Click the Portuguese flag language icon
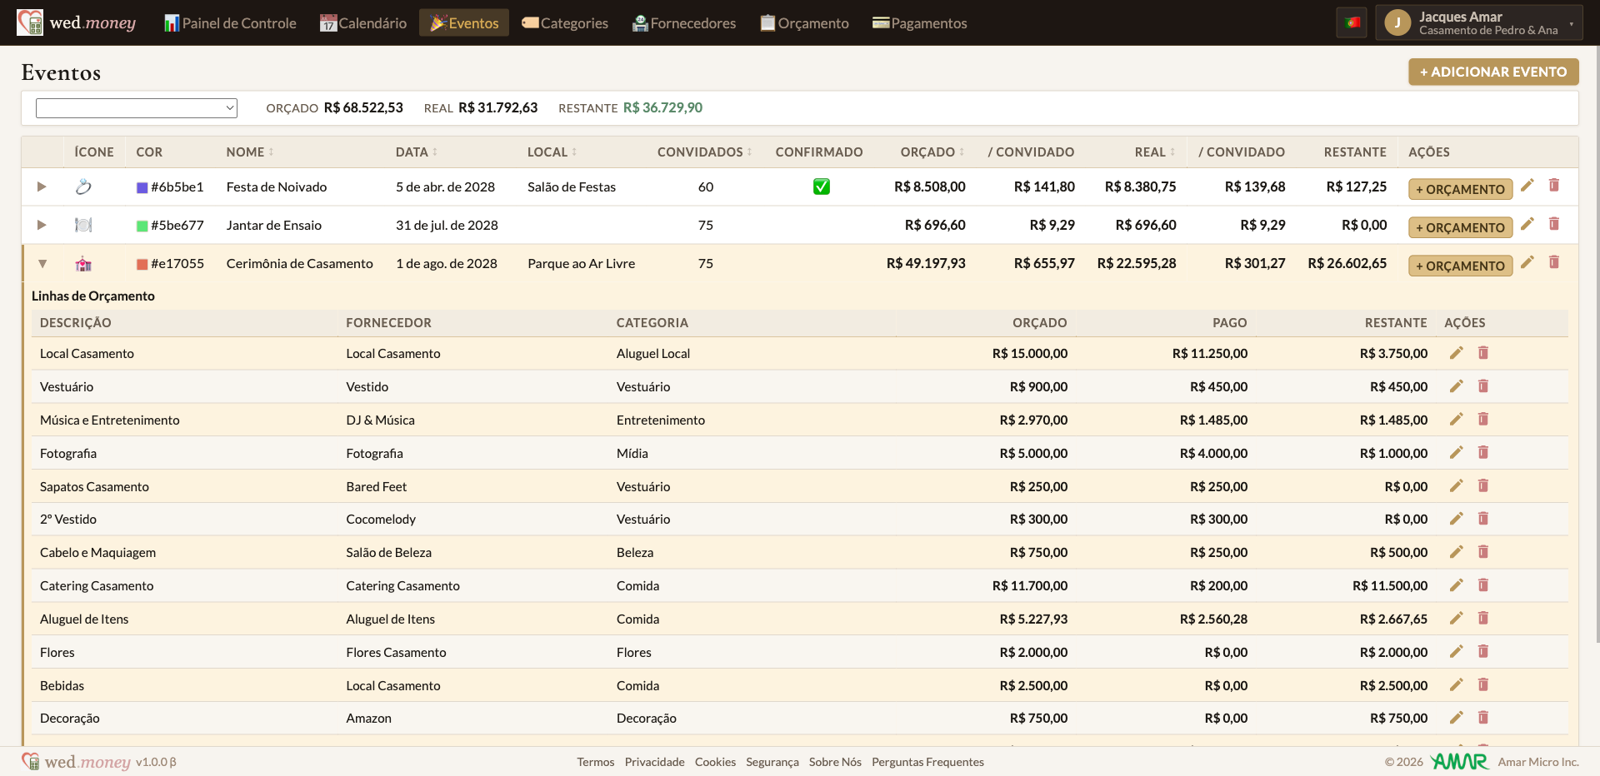Viewport: 1600px width, 776px height. point(1352,22)
